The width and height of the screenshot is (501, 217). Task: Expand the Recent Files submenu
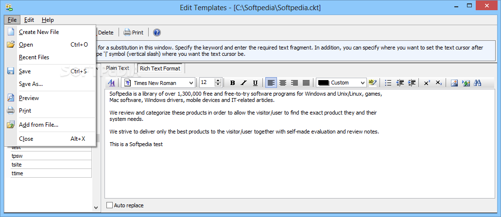(x=51, y=57)
